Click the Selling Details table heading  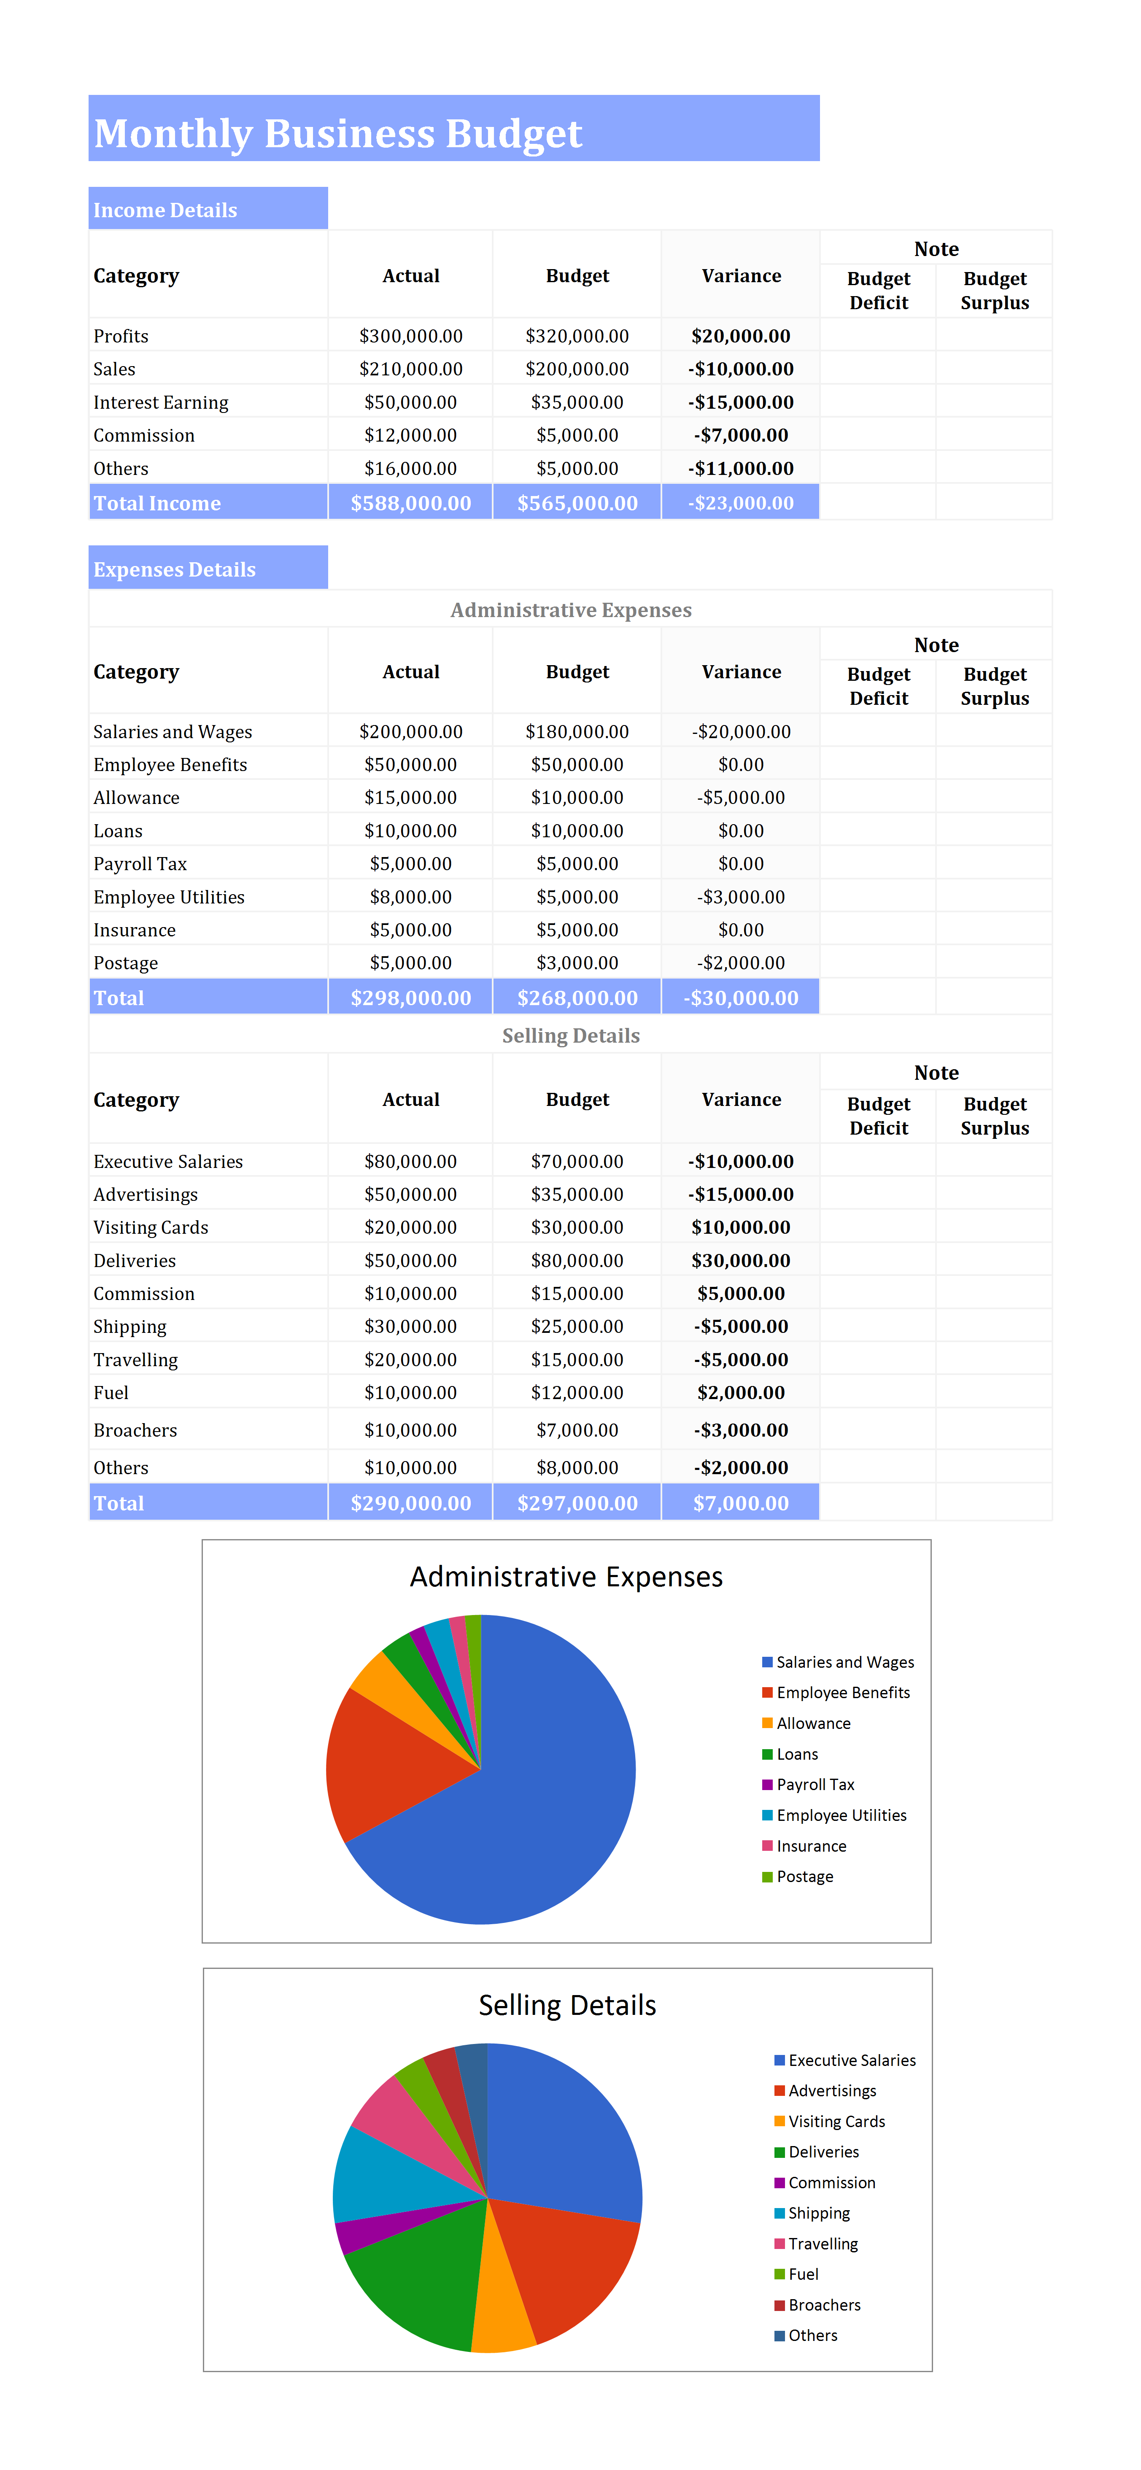click(x=570, y=1035)
